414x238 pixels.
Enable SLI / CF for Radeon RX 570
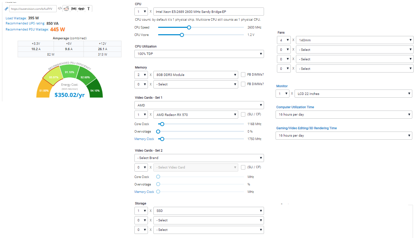[243, 115]
